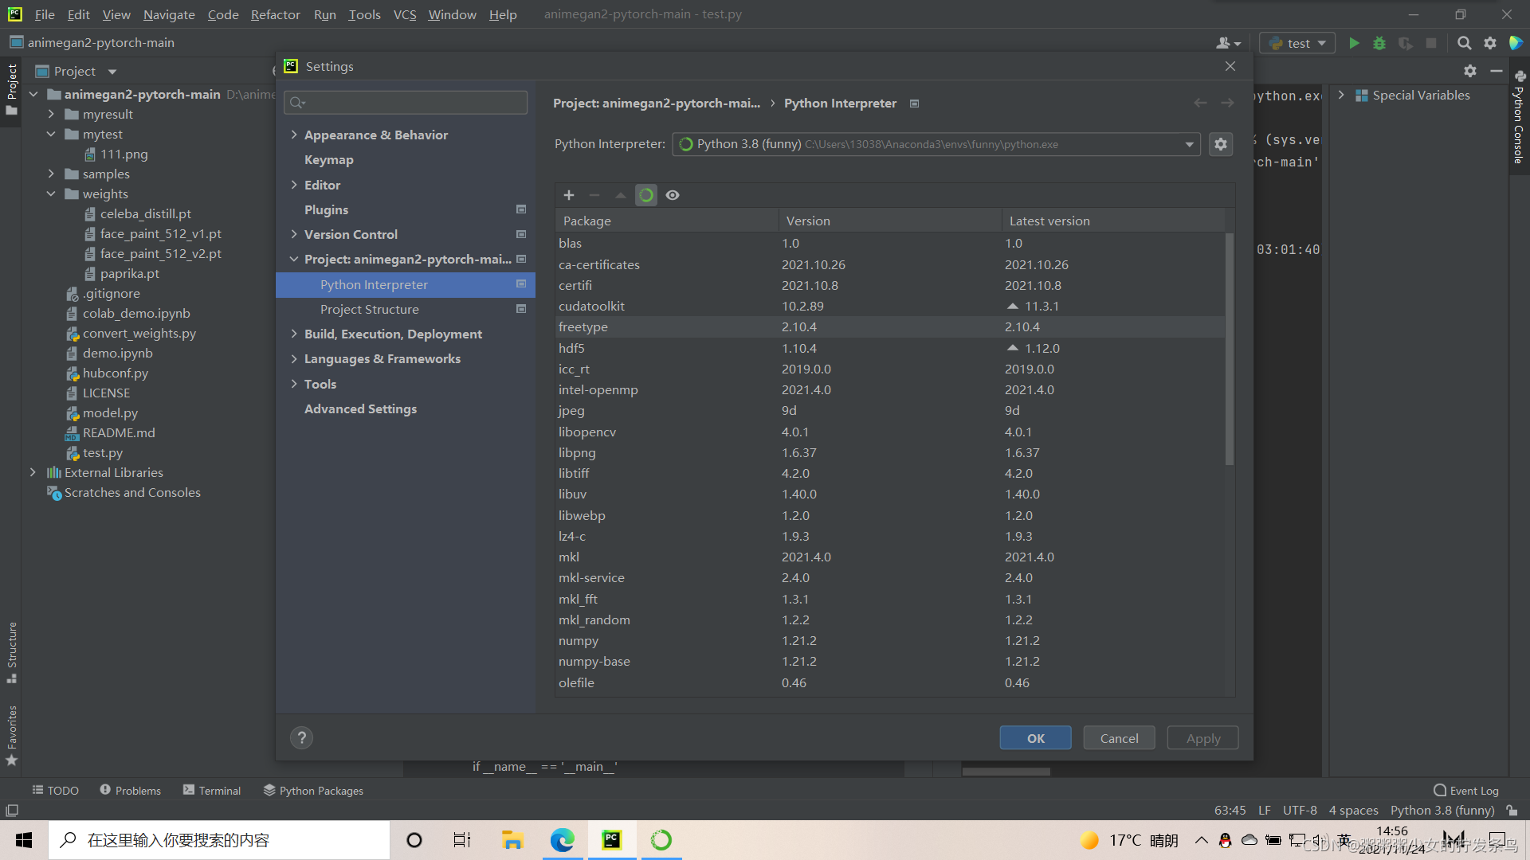Open Settings help question mark
This screenshot has height=860, width=1530.
click(x=302, y=738)
